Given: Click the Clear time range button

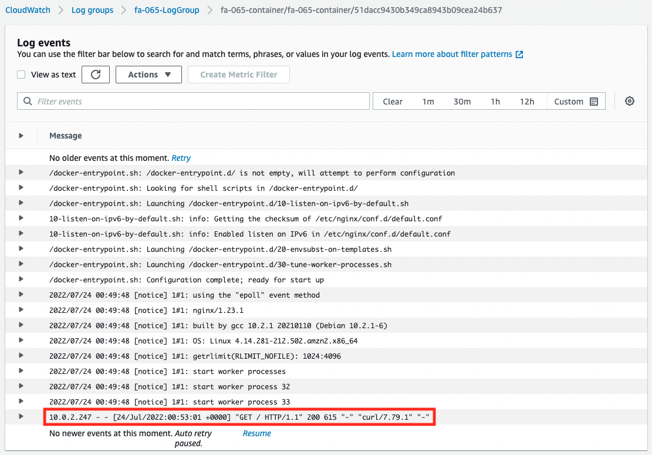Looking at the screenshot, I should 393,101.
